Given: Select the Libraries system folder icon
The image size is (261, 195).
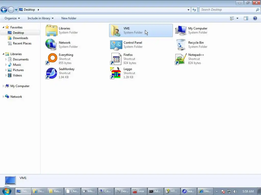Looking at the screenshot, I should click(51, 30).
